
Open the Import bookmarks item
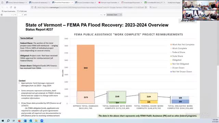click(9, 11)
